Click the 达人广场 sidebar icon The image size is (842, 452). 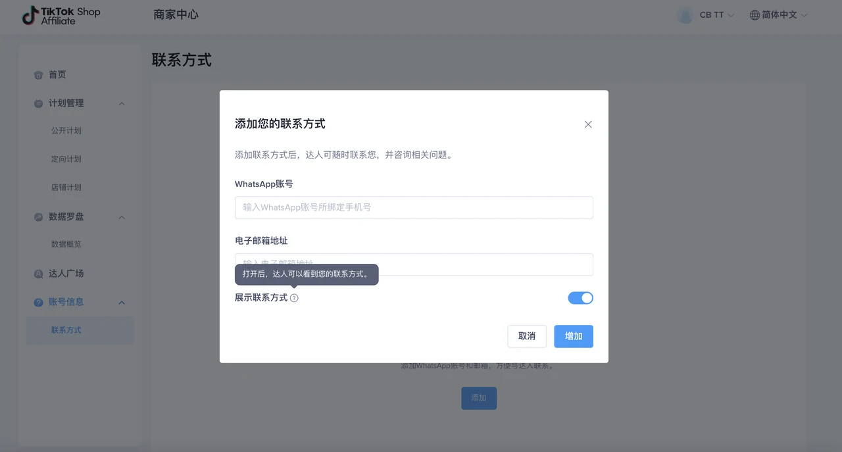pyautogui.click(x=38, y=274)
